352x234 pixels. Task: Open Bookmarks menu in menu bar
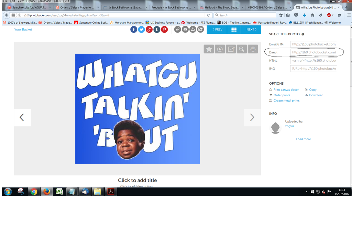[44, 1]
